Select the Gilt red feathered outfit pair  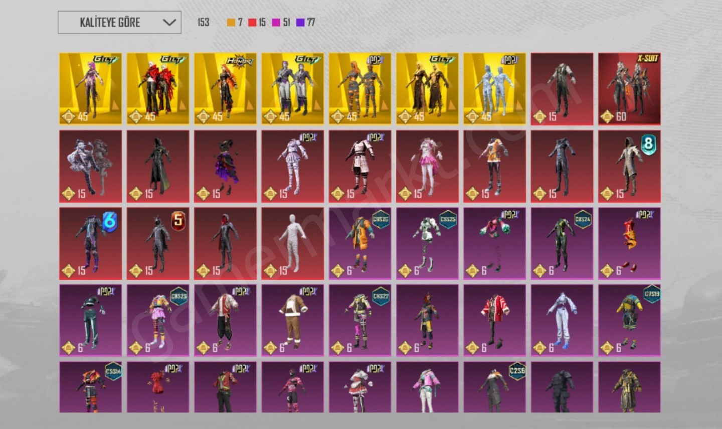[158, 89]
